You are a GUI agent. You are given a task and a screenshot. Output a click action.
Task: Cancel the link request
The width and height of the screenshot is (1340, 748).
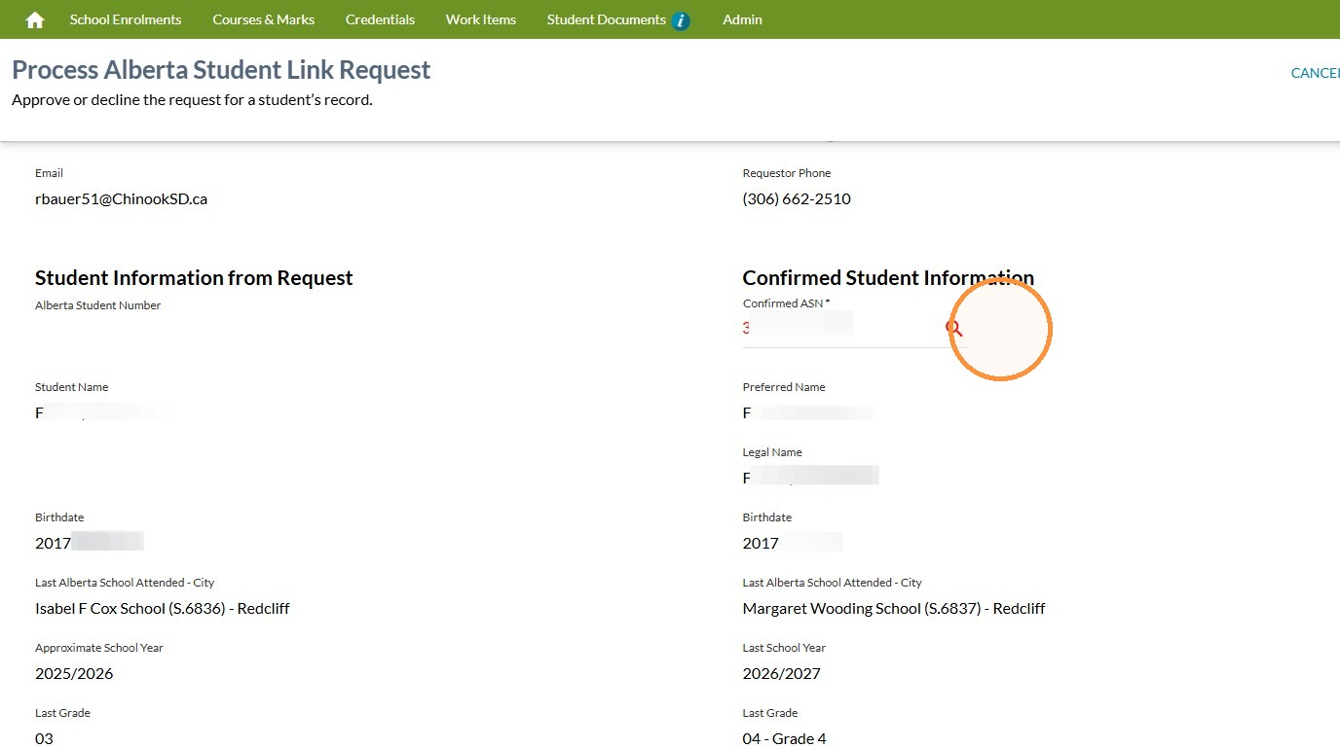pos(1315,73)
